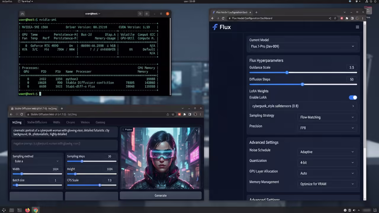Viewport: 379px width, 213px height.
Task: Open search in the terminal title bar
Action: [x=140, y=14]
